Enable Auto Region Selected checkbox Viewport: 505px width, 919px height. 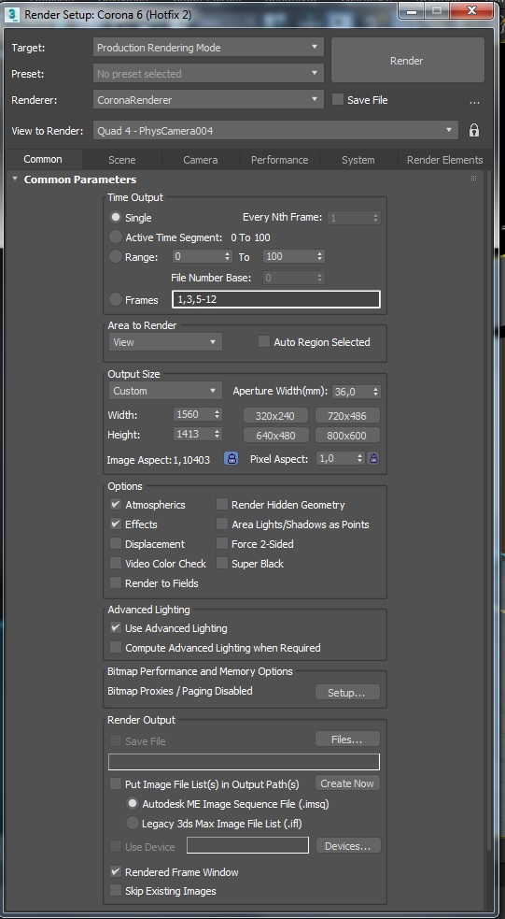pyautogui.click(x=264, y=341)
